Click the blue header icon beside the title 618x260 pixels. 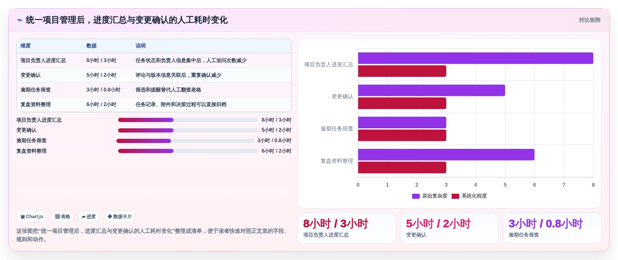click(20, 20)
